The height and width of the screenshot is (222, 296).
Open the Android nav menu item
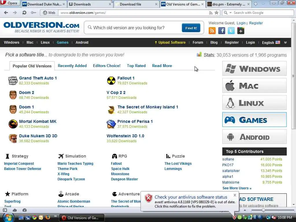(82, 42)
